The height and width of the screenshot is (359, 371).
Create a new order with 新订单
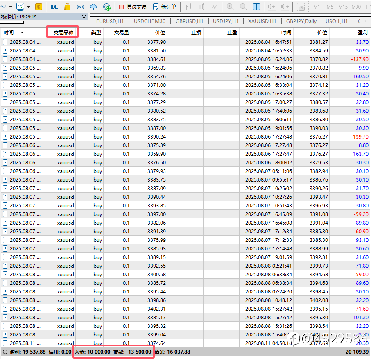(164, 7)
